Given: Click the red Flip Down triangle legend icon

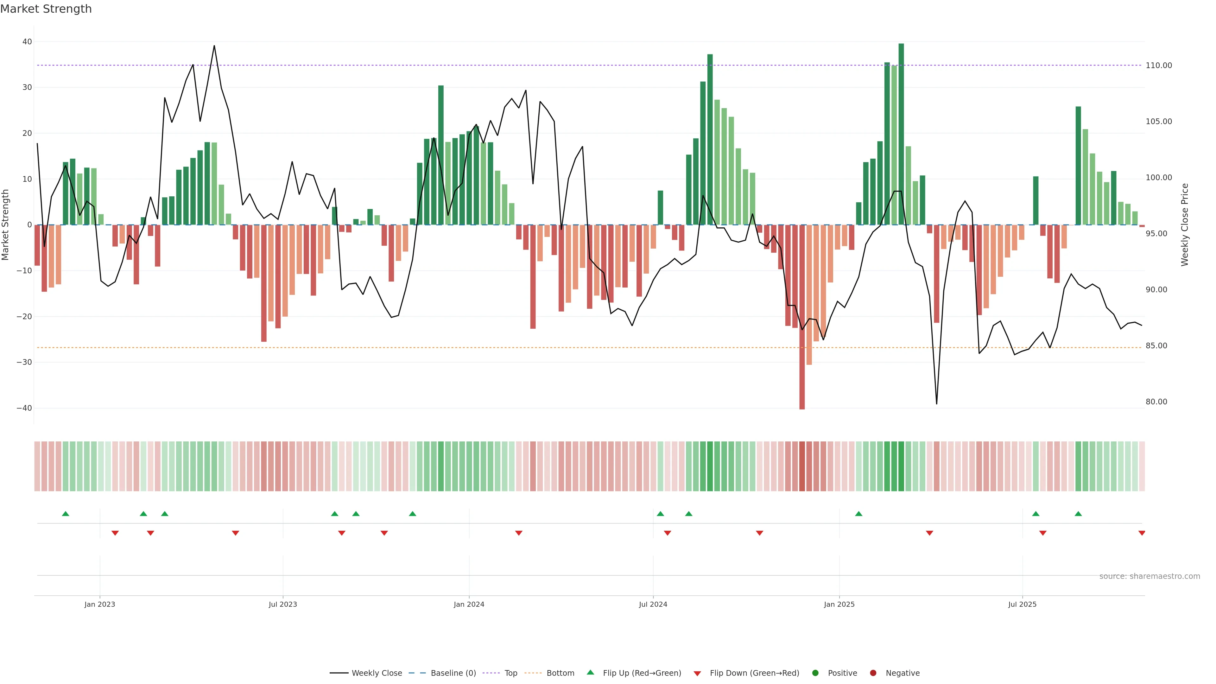Looking at the screenshot, I should coord(697,673).
